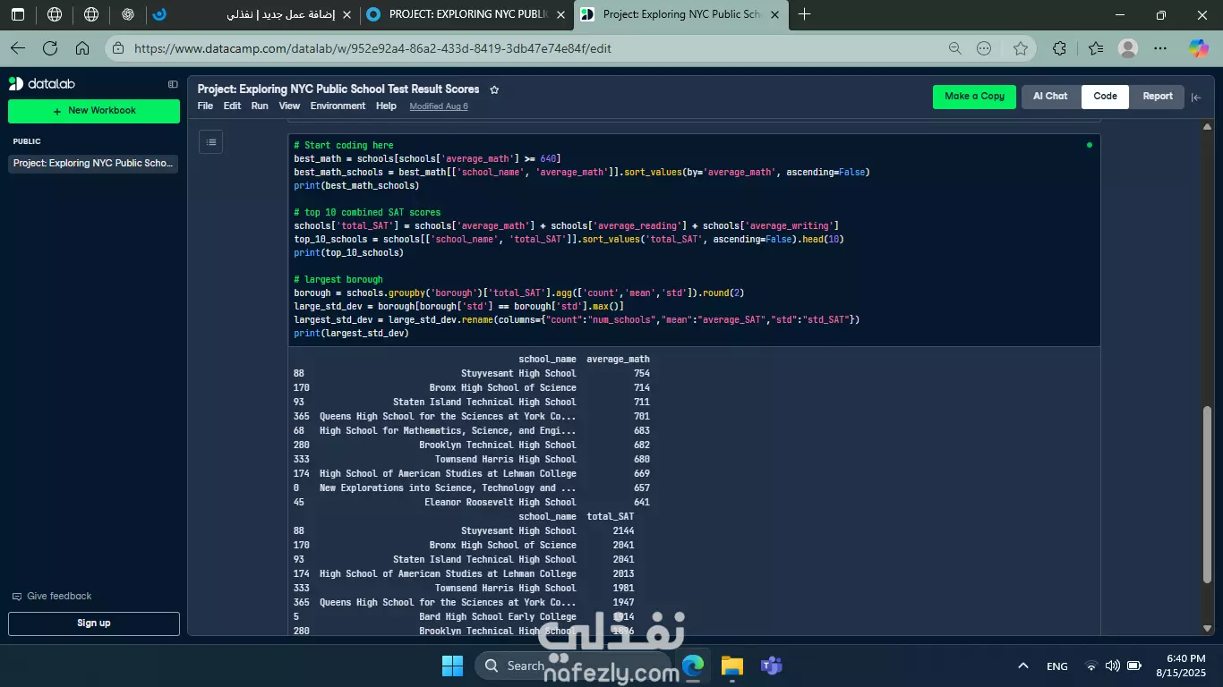The image size is (1223, 687).
Task: Reload the current page
Action: (50, 48)
